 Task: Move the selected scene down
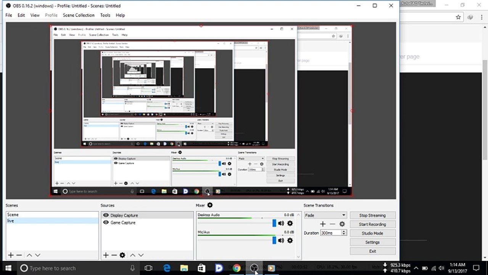37,255
